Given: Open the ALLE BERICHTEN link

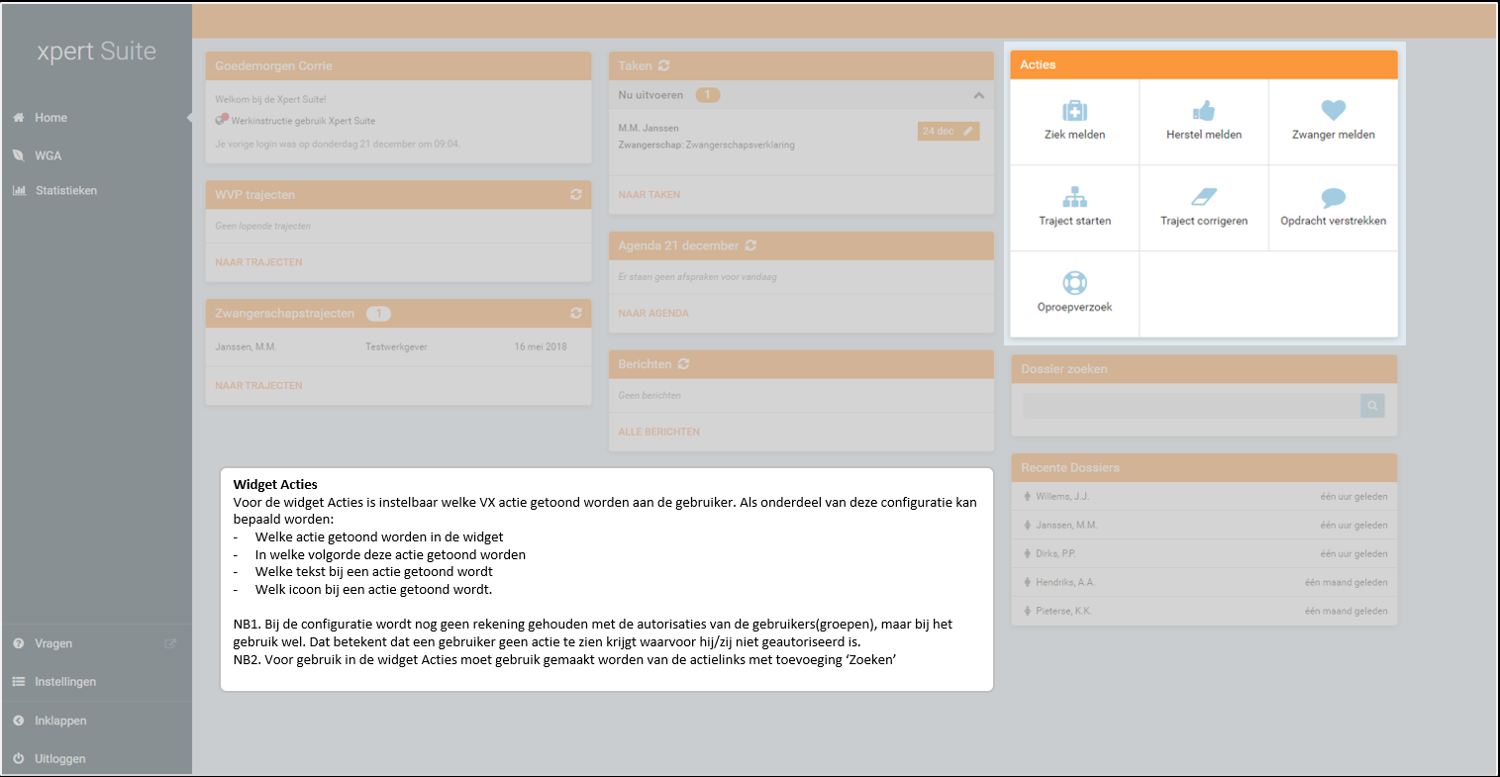Looking at the screenshot, I should (659, 432).
